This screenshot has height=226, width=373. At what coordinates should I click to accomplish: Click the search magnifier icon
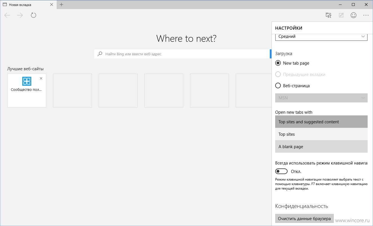coord(100,54)
